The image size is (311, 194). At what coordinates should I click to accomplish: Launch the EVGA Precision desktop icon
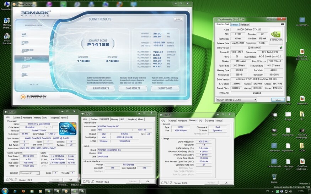pyautogui.click(x=7, y=39)
